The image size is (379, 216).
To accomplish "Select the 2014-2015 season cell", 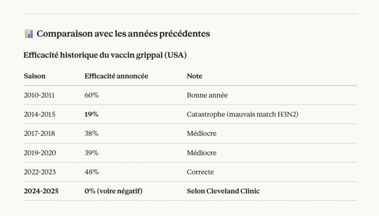I will (x=39, y=114).
